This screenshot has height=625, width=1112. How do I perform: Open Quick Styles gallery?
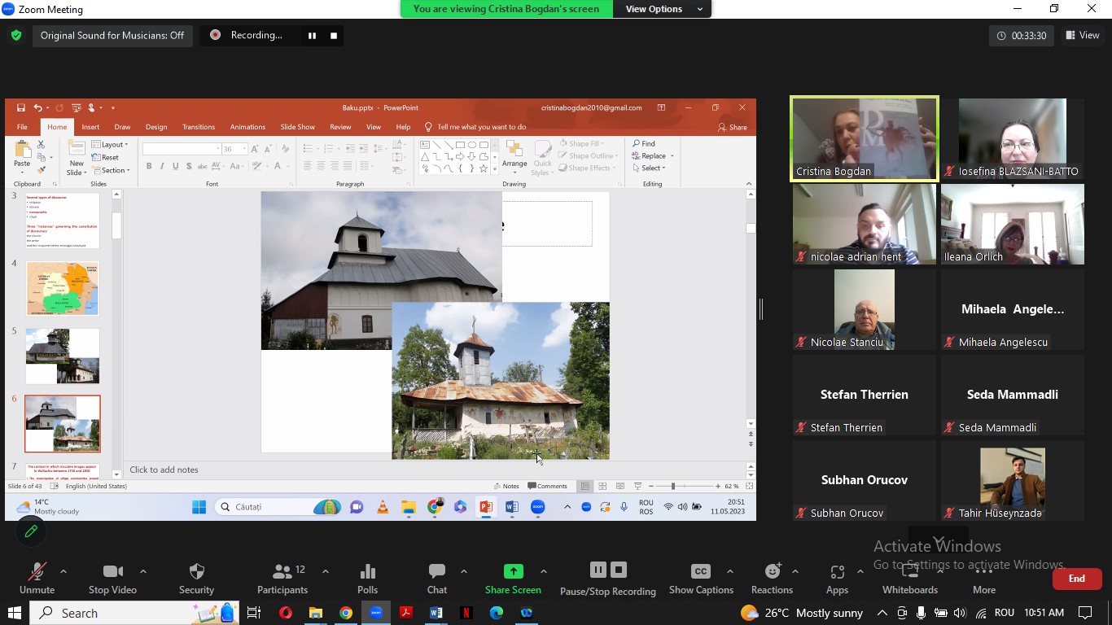pyautogui.click(x=542, y=158)
